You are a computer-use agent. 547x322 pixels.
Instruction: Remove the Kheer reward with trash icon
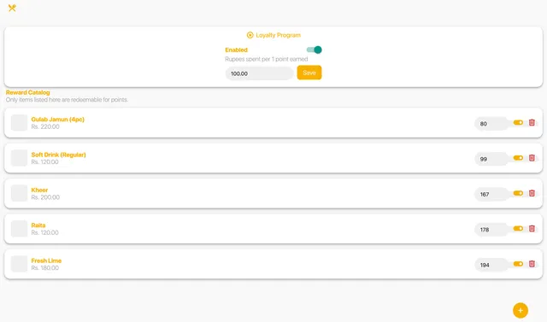pos(532,193)
